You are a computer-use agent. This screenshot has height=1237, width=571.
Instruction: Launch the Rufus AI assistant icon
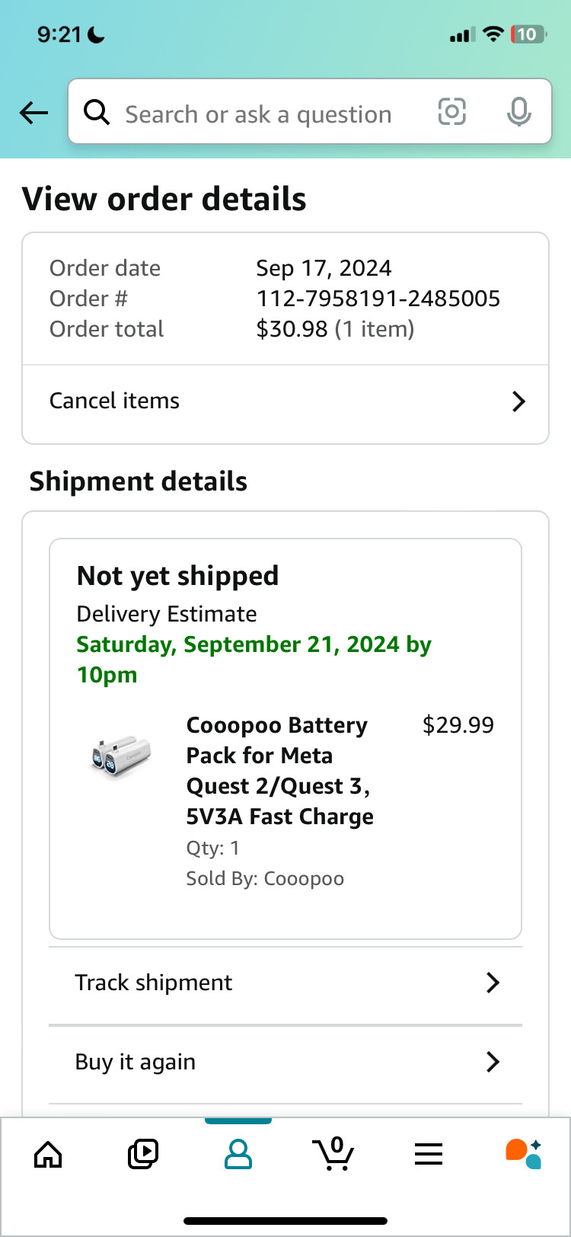523,1153
